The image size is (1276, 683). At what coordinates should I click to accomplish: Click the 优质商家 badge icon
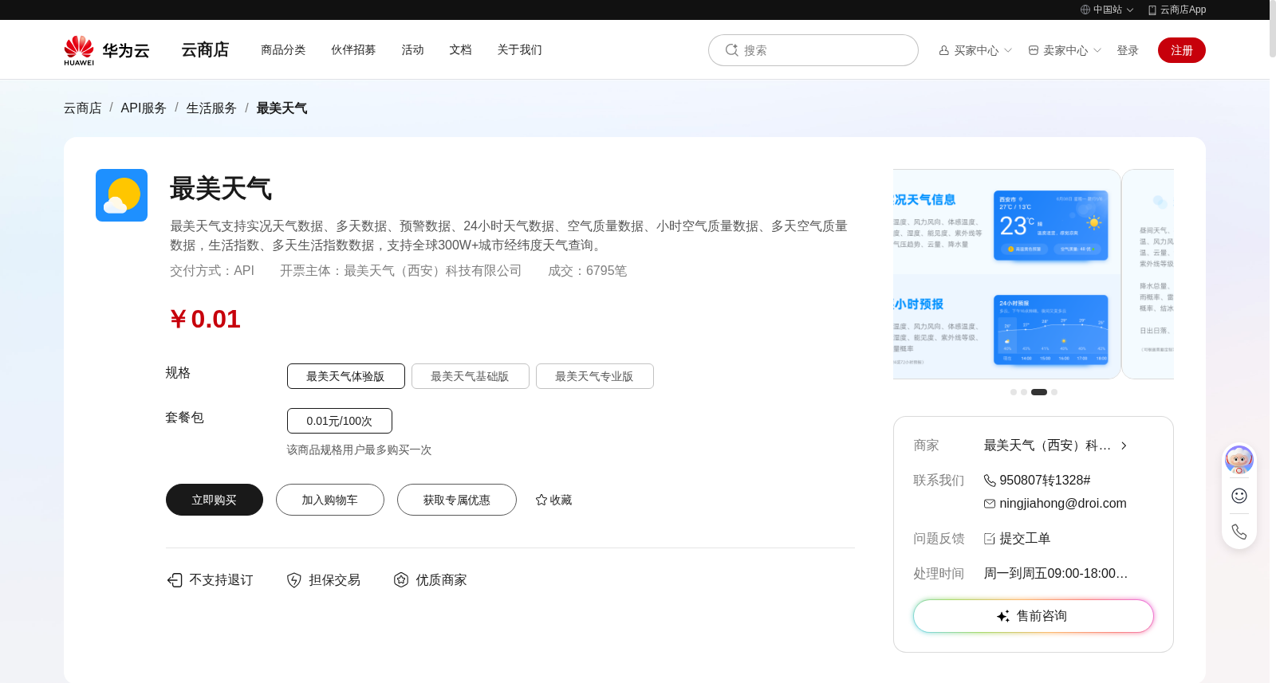401,580
